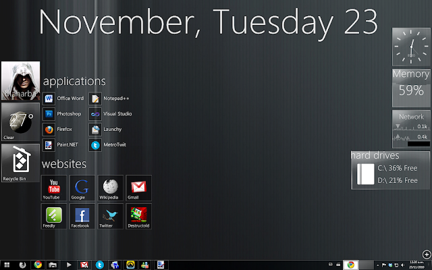
Task: Open the Gmail taskbar icon
Action: coord(84,265)
